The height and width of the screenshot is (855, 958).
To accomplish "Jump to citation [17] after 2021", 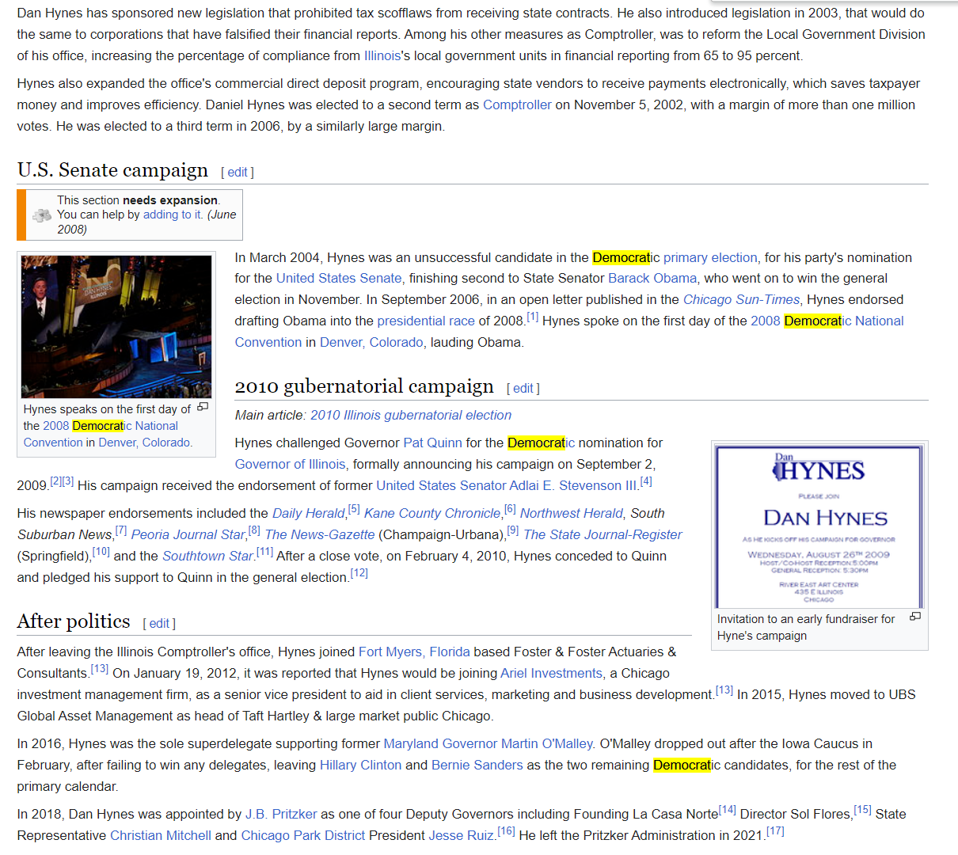I will (x=775, y=831).
